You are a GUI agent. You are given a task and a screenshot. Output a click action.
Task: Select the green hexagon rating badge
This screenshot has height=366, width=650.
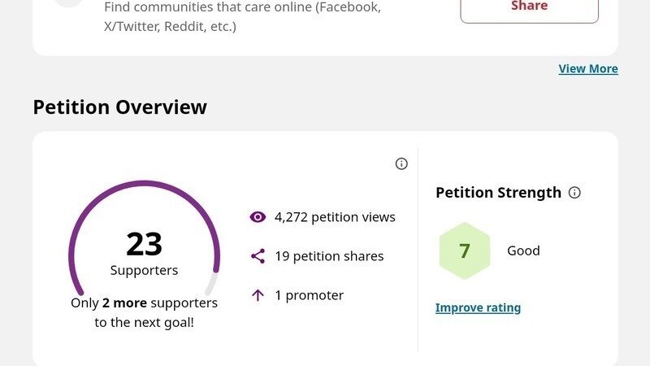point(465,251)
